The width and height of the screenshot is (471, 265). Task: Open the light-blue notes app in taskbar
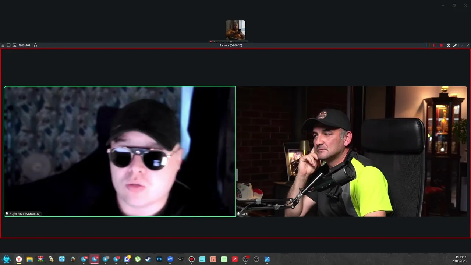pos(202,259)
